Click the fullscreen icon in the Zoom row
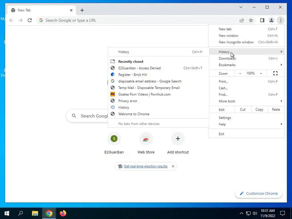Screen dimensions: 292x219 coord(275,73)
